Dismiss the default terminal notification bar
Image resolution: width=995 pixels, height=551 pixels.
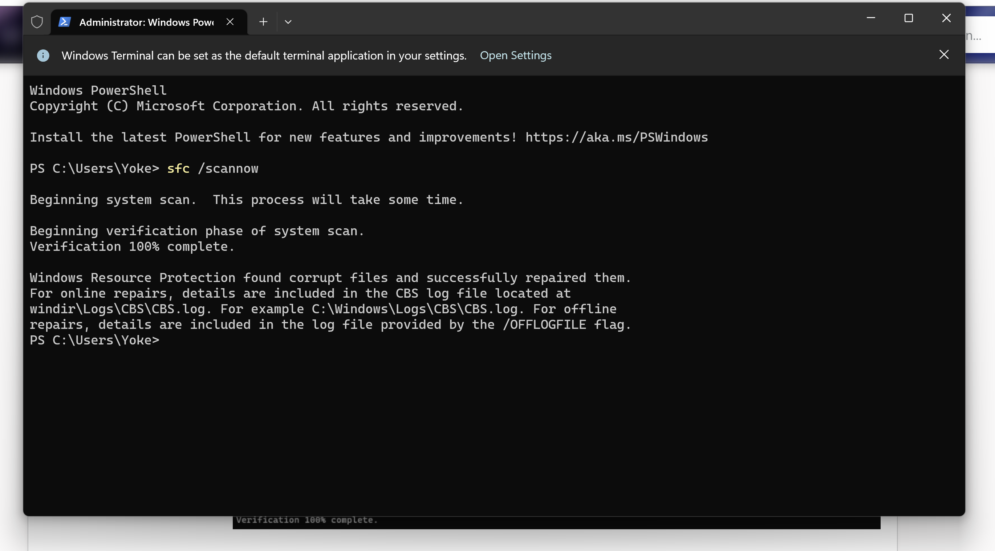click(944, 55)
